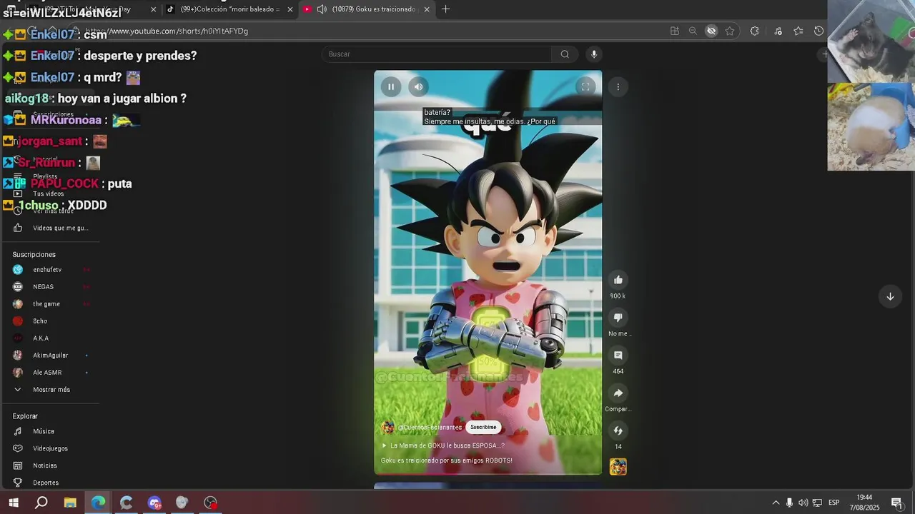Open the Favorites list toolbar icon
915x514 pixels.
798,31
